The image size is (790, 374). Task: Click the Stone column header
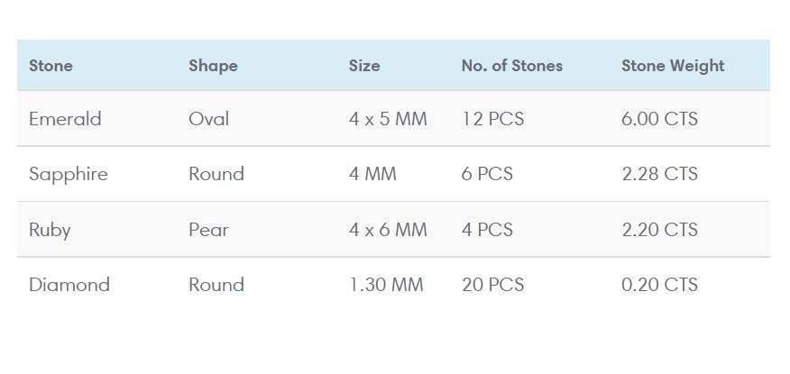coord(51,66)
